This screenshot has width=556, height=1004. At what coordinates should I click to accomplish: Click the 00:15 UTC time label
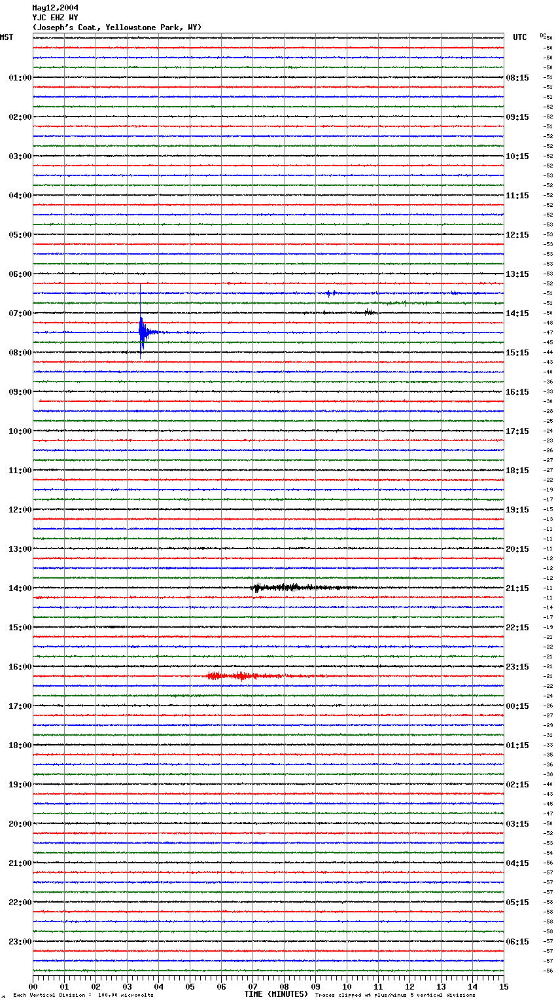click(517, 706)
